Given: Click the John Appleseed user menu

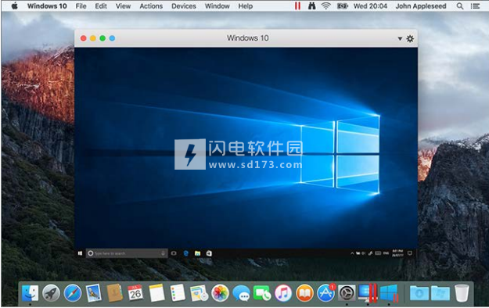Looking at the screenshot, I should click(x=421, y=6).
